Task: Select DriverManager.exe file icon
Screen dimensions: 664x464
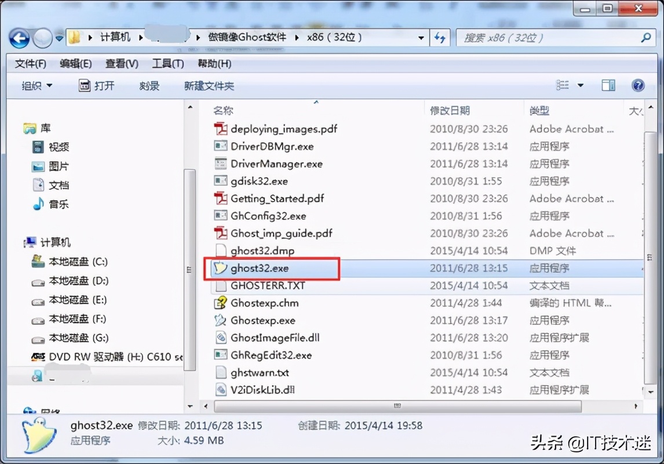Action: coord(220,164)
